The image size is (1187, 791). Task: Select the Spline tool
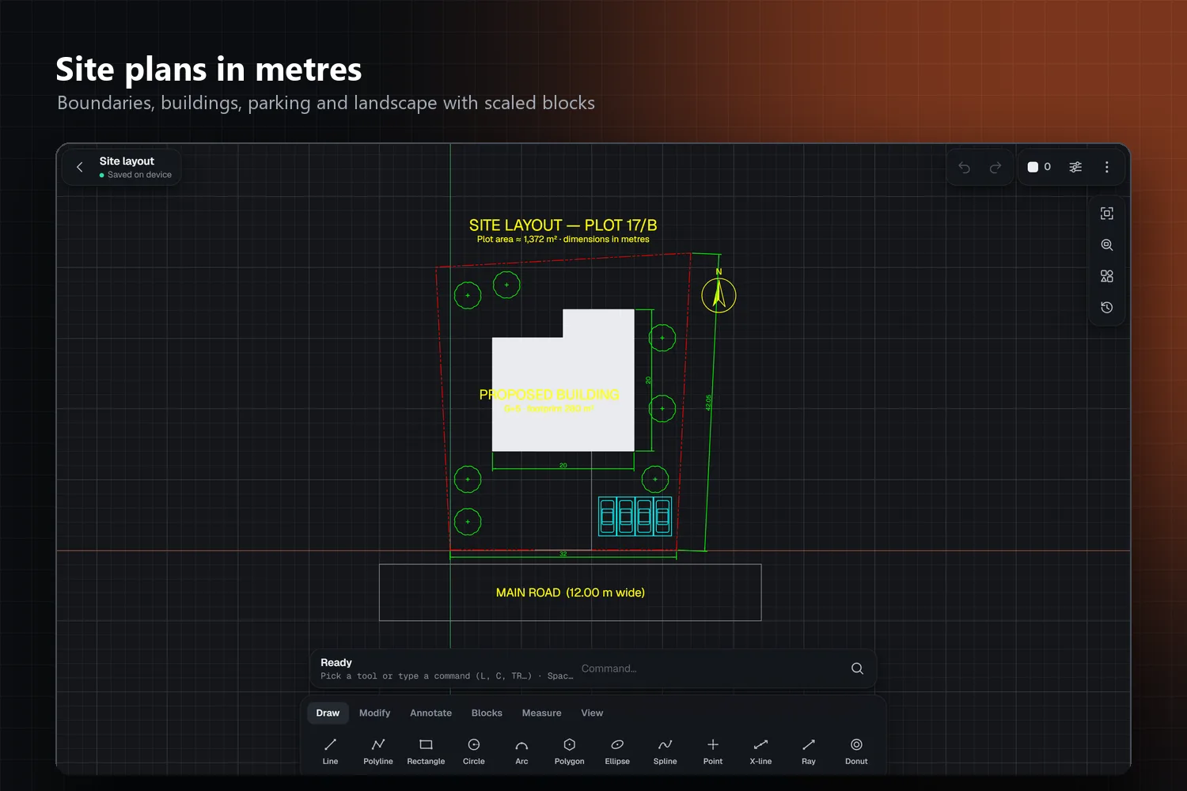pos(666,751)
